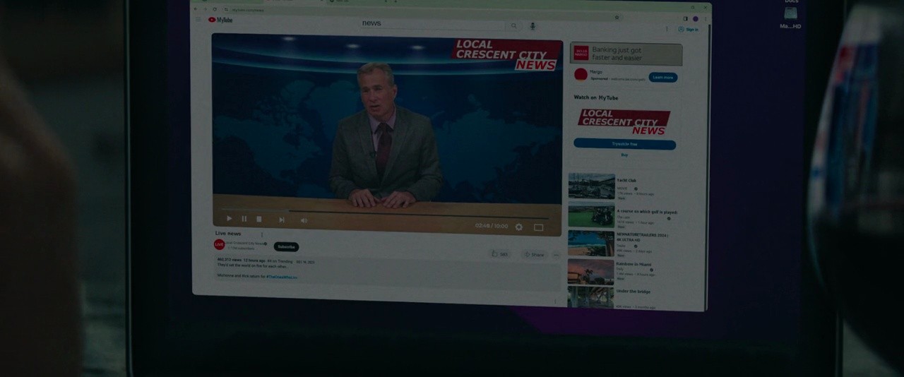This screenshot has height=377, width=904.
Task: Click the #TheOnesWhoLive hashtag link
Action: pyautogui.click(x=282, y=277)
